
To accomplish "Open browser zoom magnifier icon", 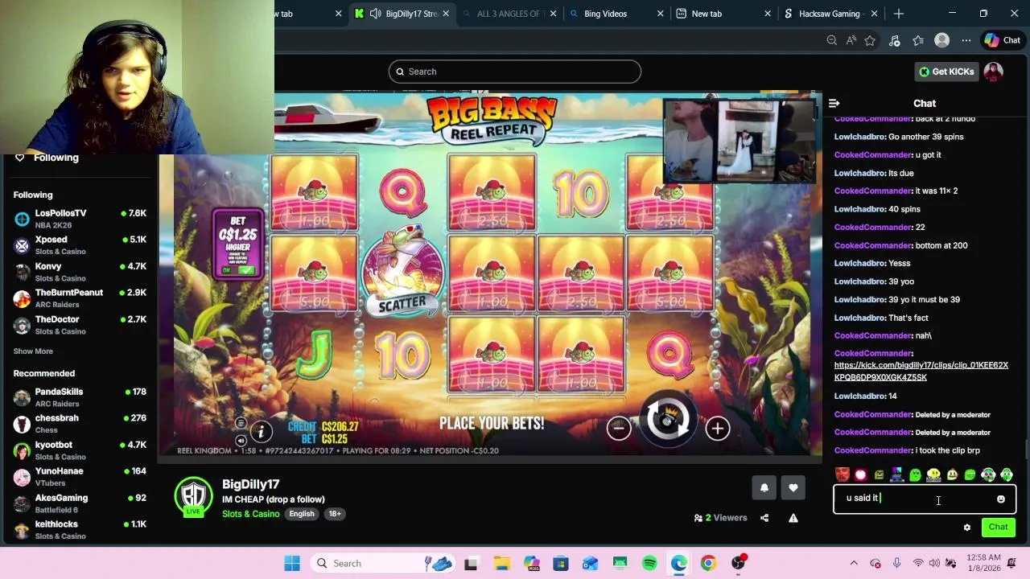I will (x=831, y=40).
